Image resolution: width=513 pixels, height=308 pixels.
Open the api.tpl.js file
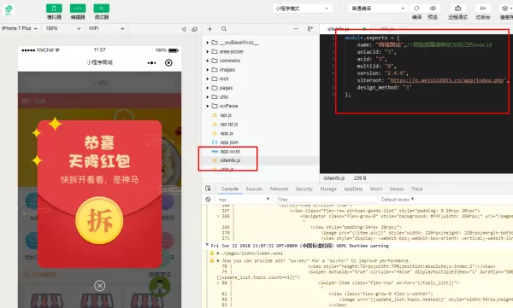[229, 124]
